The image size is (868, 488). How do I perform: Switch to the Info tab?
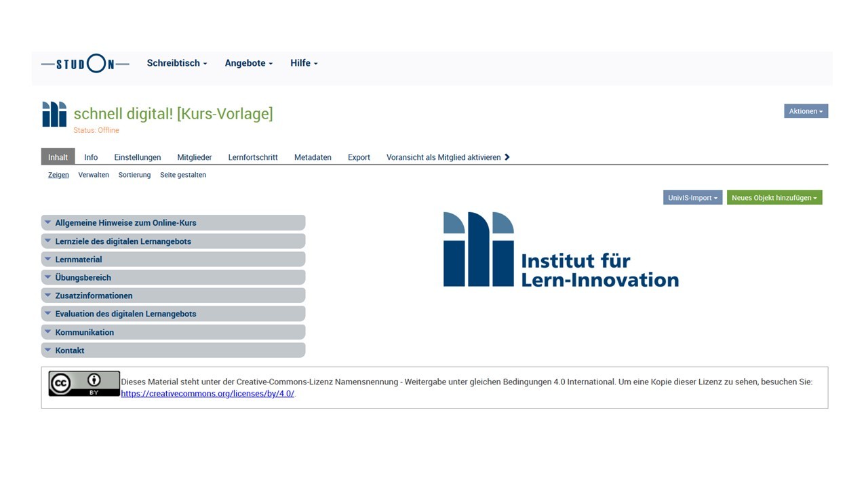[x=91, y=157]
